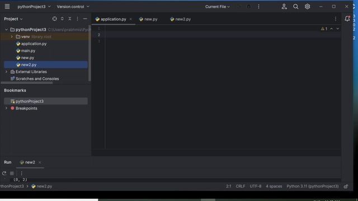
Task: Open Project panel options dots
Action: tap(77, 18)
